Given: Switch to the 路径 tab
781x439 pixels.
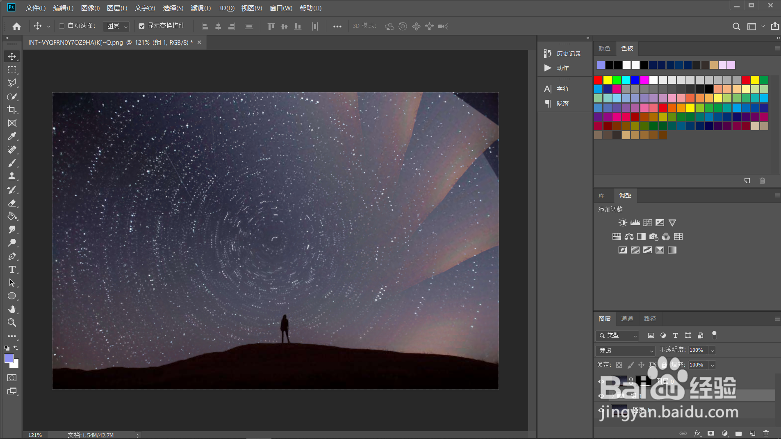Looking at the screenshot, I should point(650,319).
